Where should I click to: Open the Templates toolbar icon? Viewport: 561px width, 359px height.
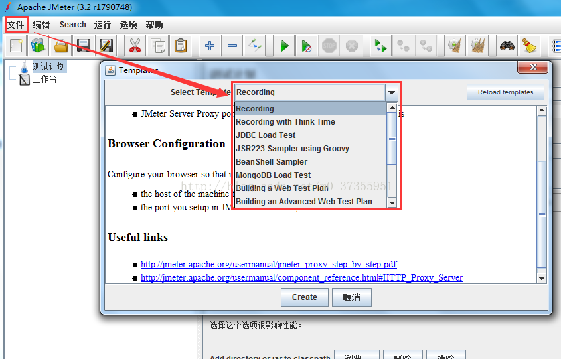click(x=38, y=46)
